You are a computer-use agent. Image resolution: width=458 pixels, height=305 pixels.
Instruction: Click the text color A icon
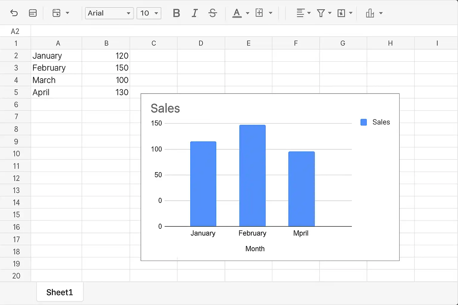(x=237, y=13)
